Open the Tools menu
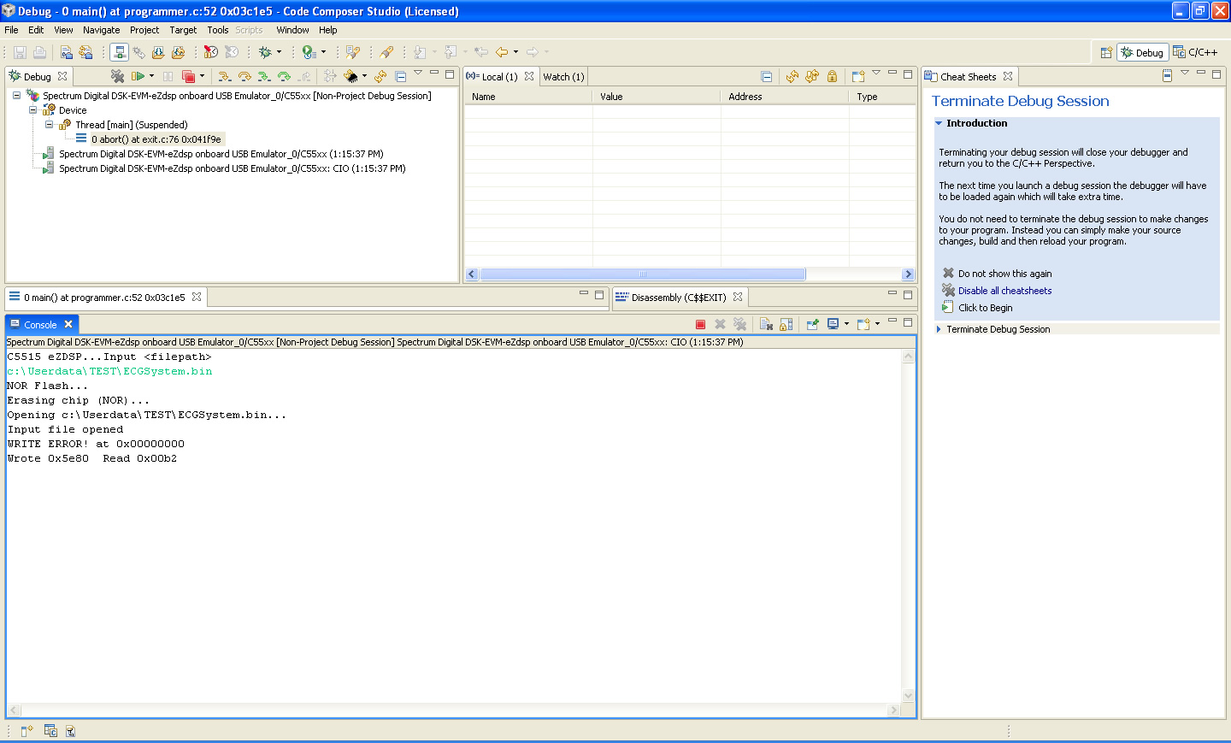This screenshot has height=743, width=1231. pos(218,30)
